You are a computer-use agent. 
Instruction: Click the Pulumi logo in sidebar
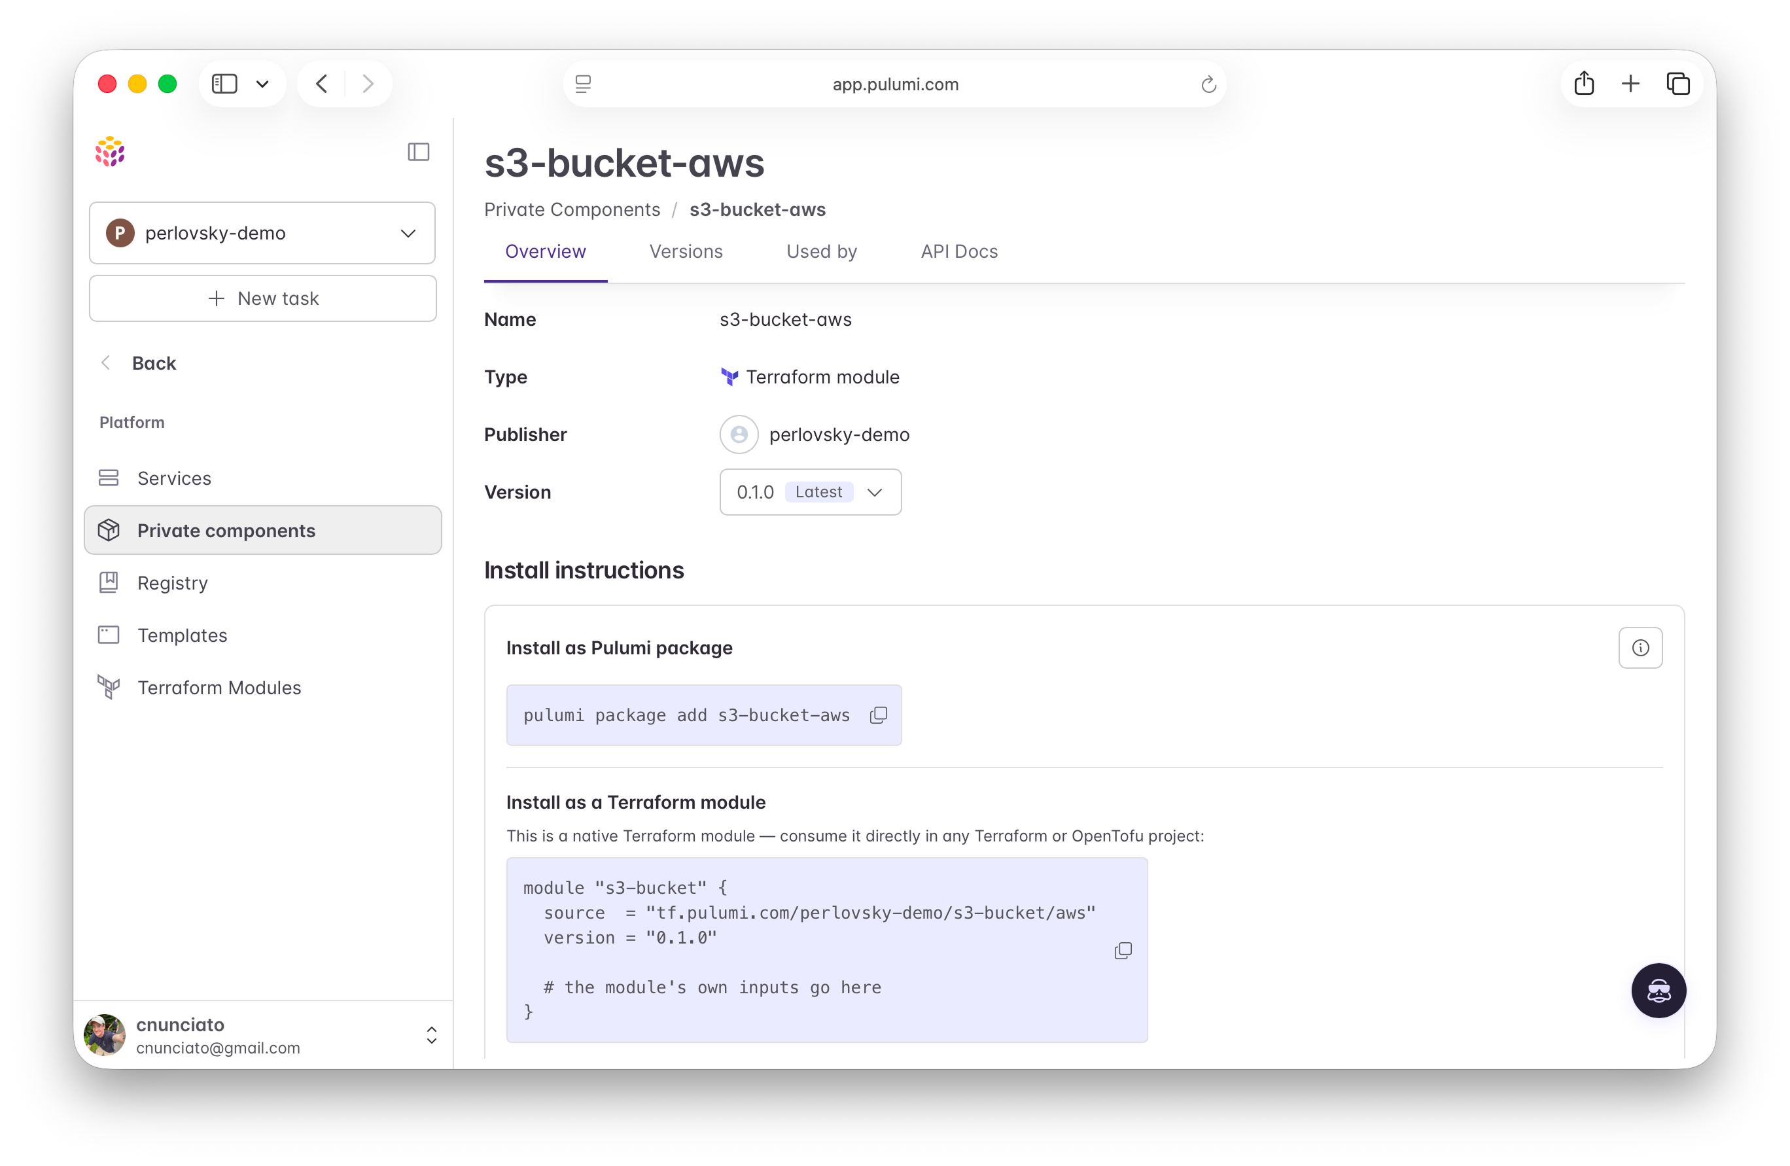pos(110,151)
